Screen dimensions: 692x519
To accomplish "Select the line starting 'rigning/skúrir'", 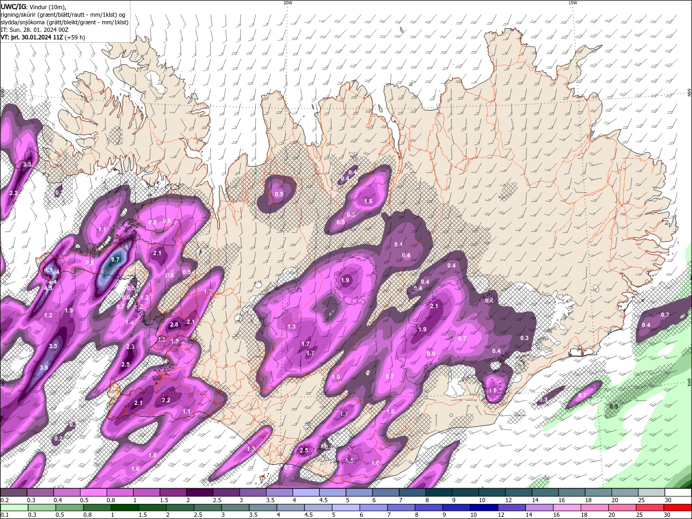I will [63, 15].
